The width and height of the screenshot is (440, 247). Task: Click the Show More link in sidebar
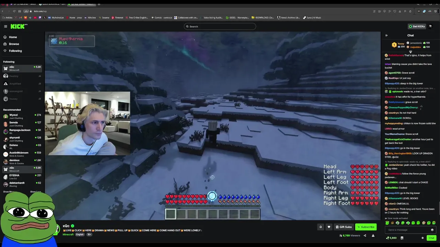click(9, 192)
